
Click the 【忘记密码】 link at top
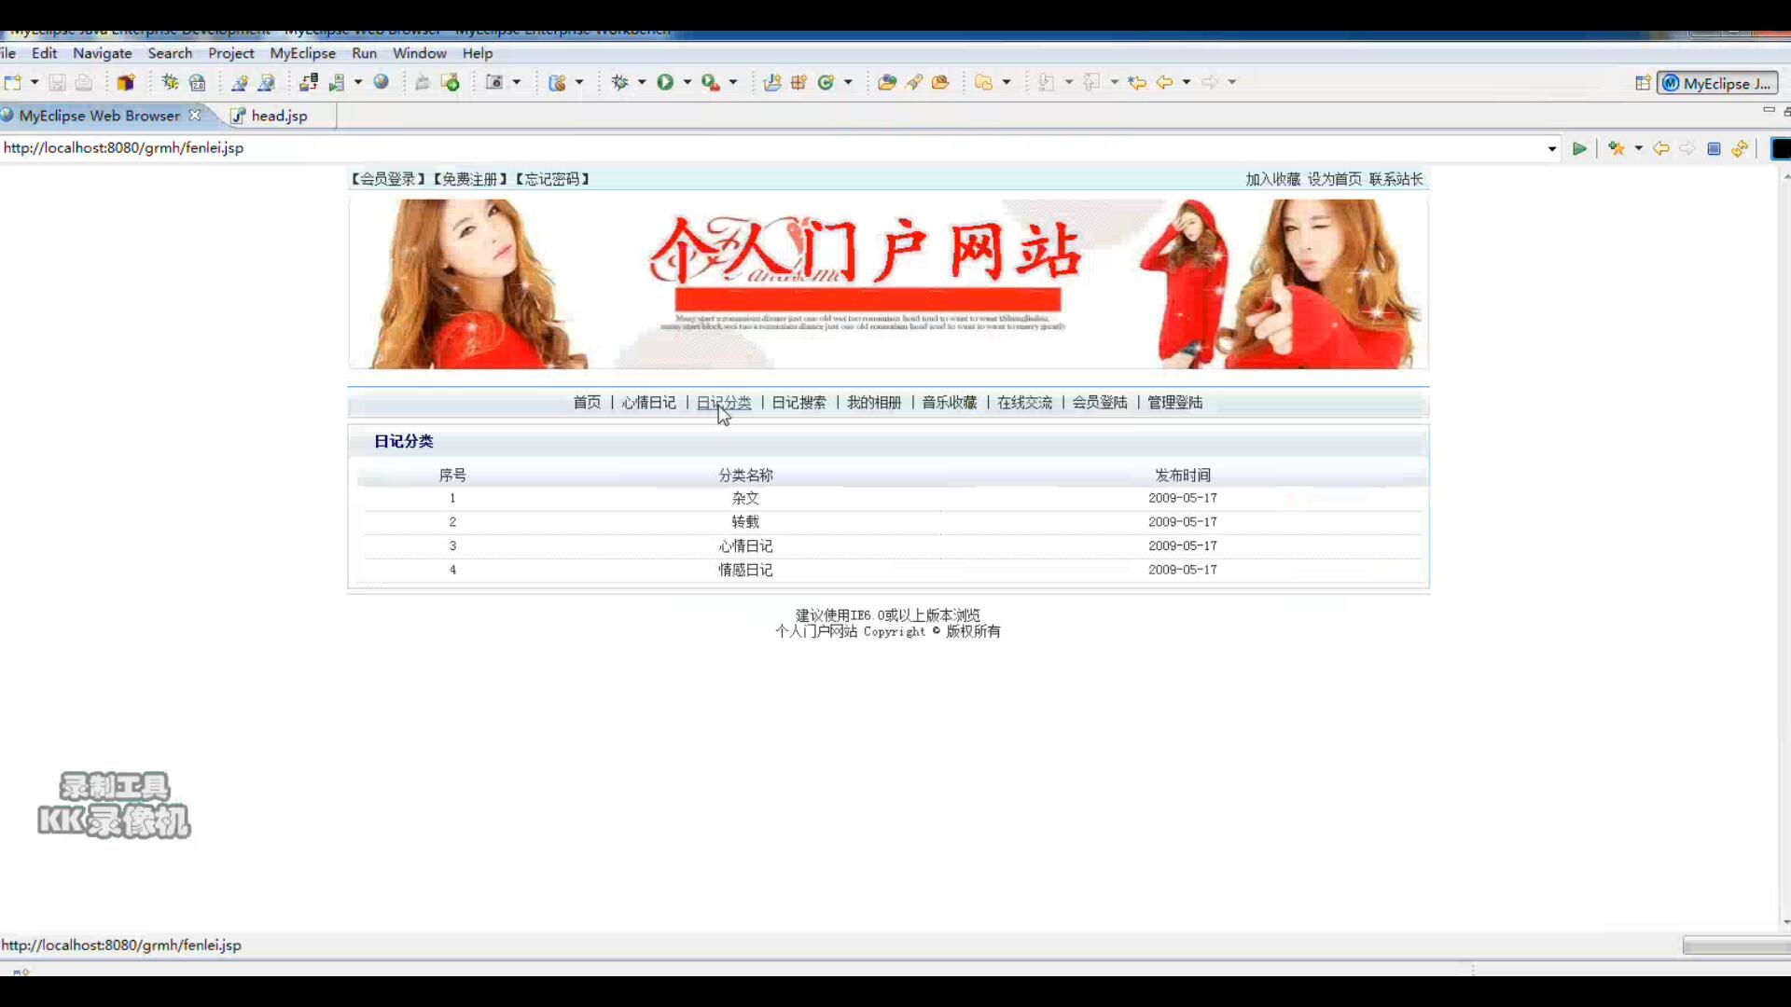pyautogui.click(x=552, y=179)
